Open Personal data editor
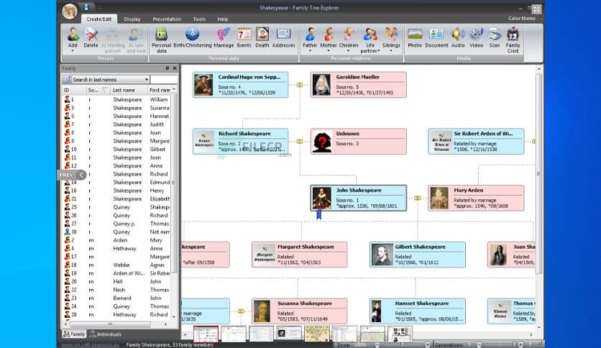601x348 pixels. coord(161,40)
